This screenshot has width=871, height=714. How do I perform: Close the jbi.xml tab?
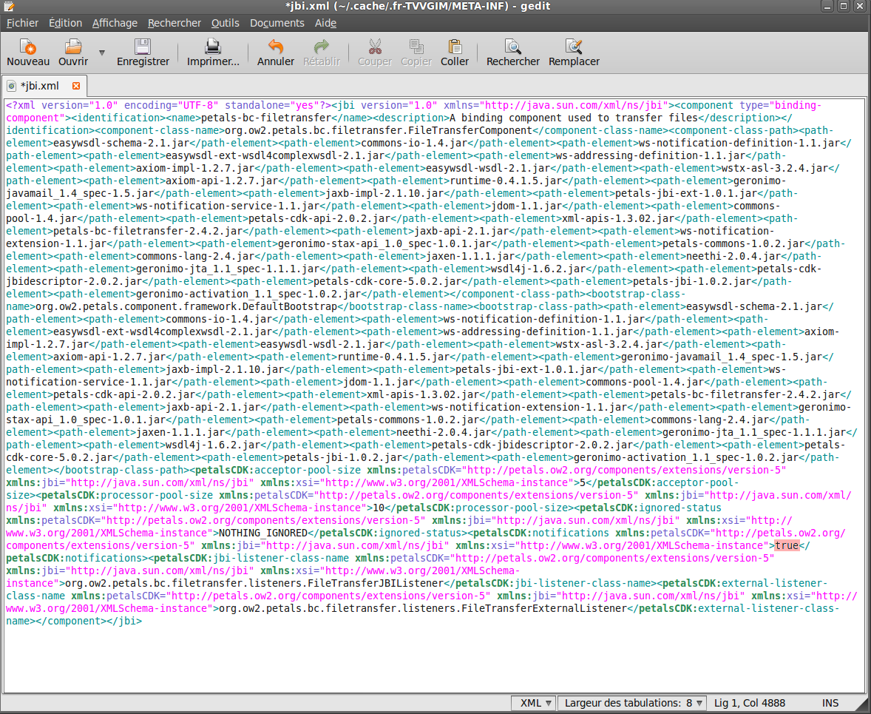(x=76, y=85)
